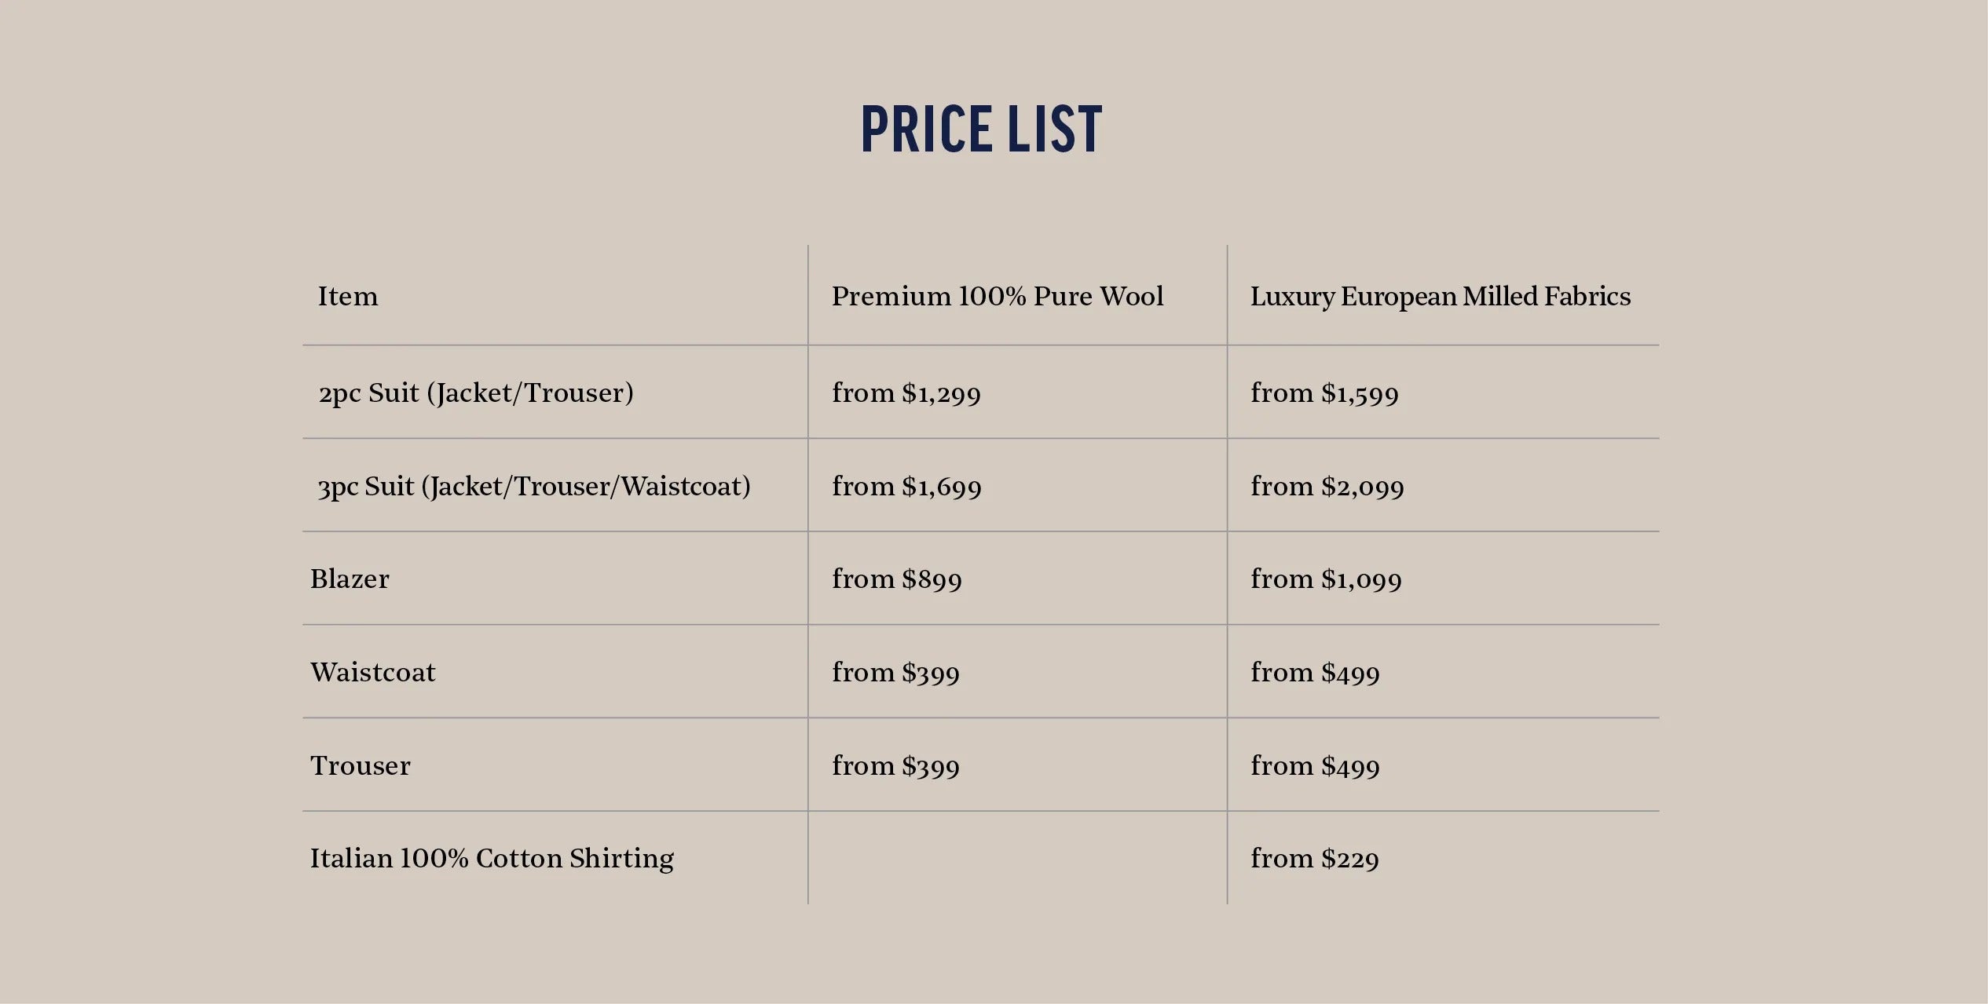
Task: Click the 2pc Suit row label
Action: (476, 392)
